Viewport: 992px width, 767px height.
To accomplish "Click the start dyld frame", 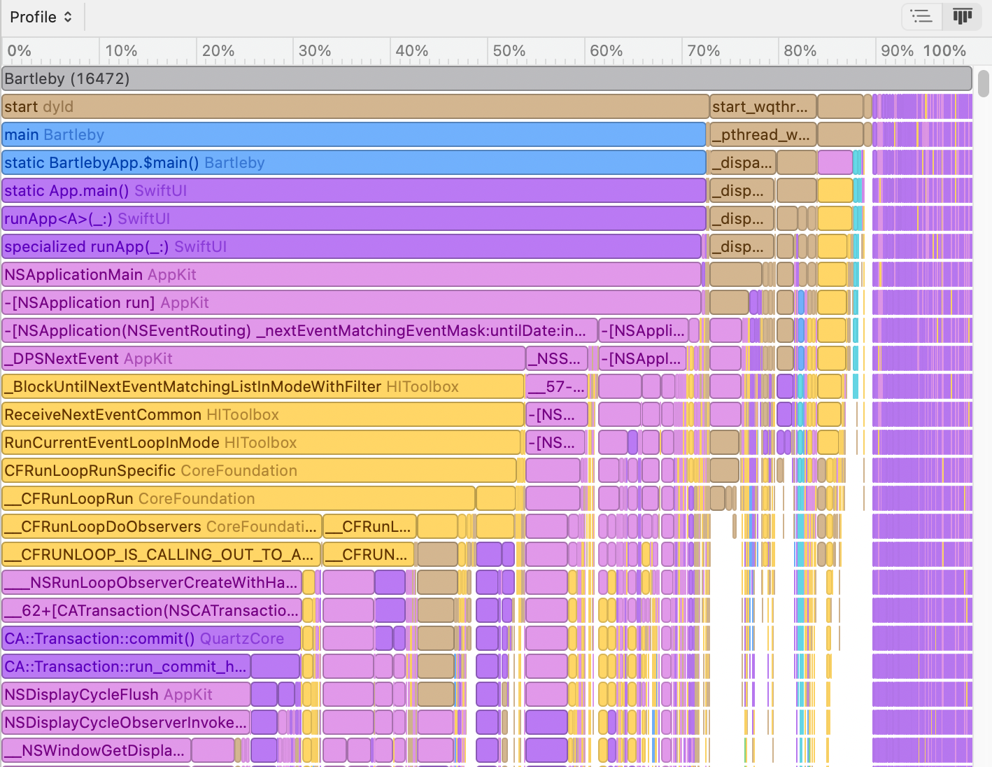I will tap(355, 106).
